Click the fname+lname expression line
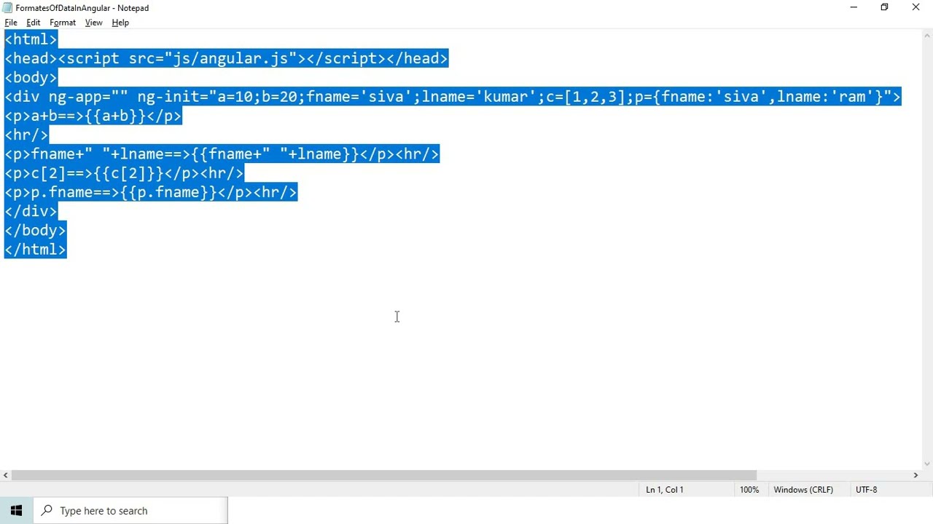The width and height of the screenshot is (933, 524). click(222, 154)
